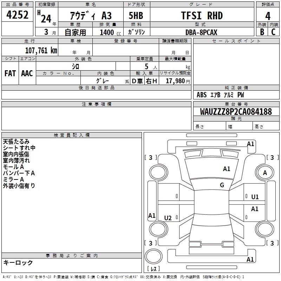The height and width of the screenshot is (281, 281).
Task: Select the キーロック notice text
Action: 18,263
